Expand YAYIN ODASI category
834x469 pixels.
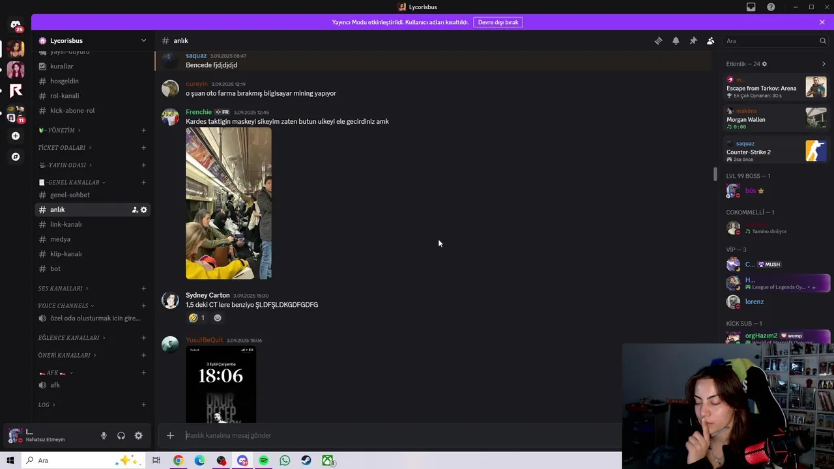click(65, 165)
